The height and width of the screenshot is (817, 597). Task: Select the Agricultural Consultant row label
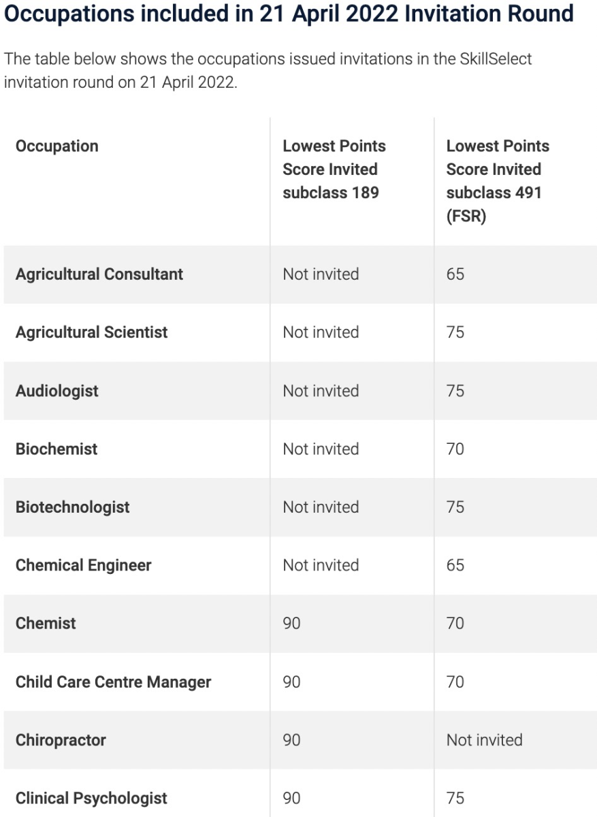coord(99,274)
